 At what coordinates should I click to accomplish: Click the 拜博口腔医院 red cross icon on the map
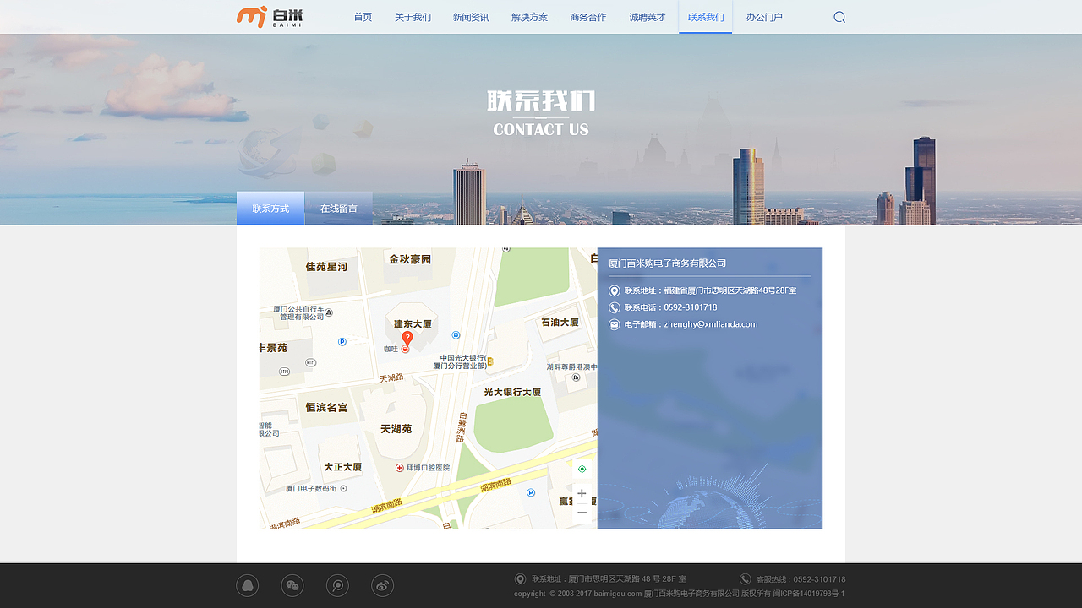coord(400,468)
